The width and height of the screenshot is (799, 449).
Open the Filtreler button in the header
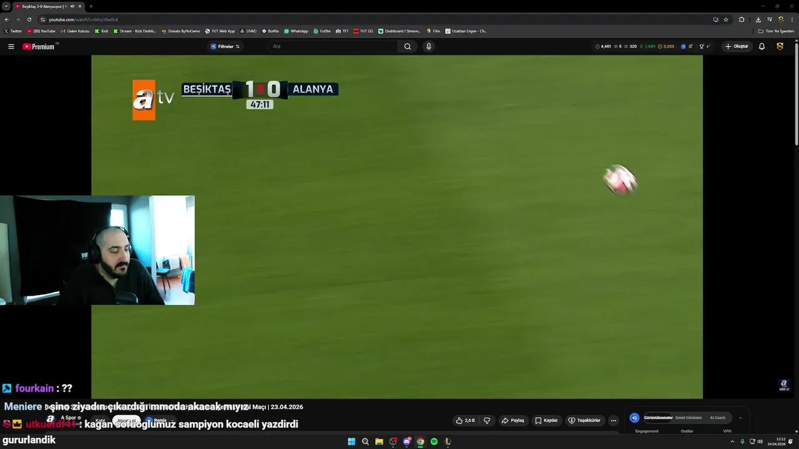(225, 46)
